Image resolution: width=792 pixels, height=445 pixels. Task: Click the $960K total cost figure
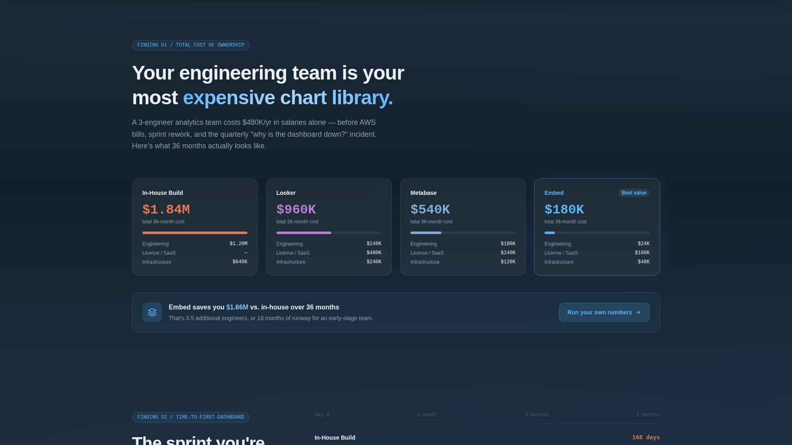pos(296,209)
